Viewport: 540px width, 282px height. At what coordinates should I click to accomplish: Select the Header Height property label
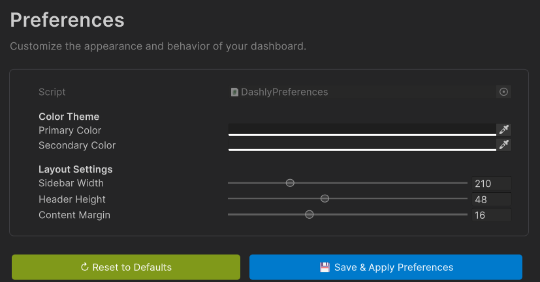(x=72, y=199)
